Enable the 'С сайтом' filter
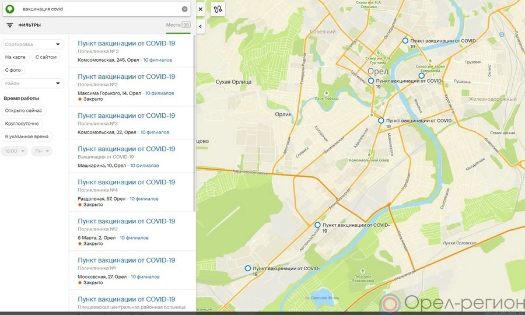525x315 pixels. click(x=46, y=57)
